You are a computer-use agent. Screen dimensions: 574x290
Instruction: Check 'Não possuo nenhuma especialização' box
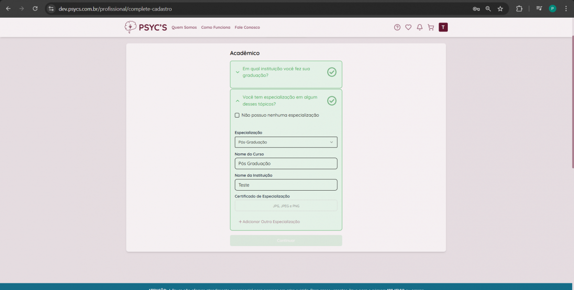click(237, 115)
